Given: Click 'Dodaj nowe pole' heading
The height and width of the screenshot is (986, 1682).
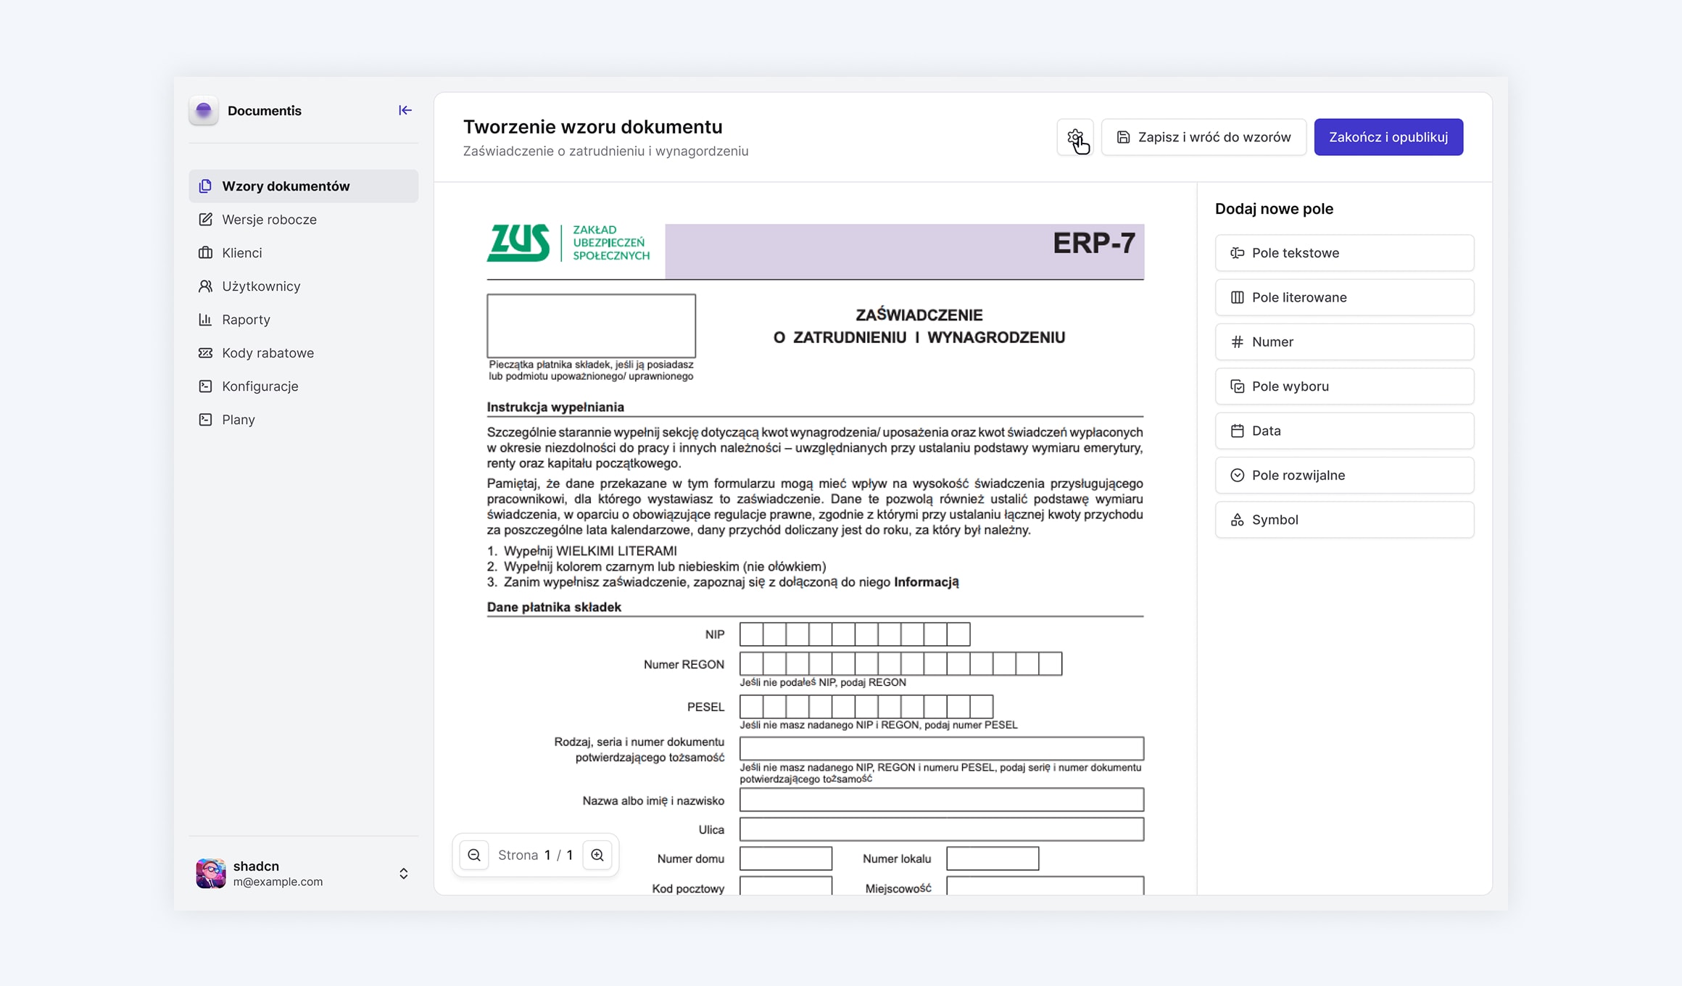Looking at the screenshot, I should (1274, 209).
